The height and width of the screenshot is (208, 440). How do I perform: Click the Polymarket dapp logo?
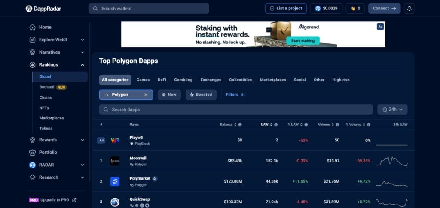pos(115,181)
